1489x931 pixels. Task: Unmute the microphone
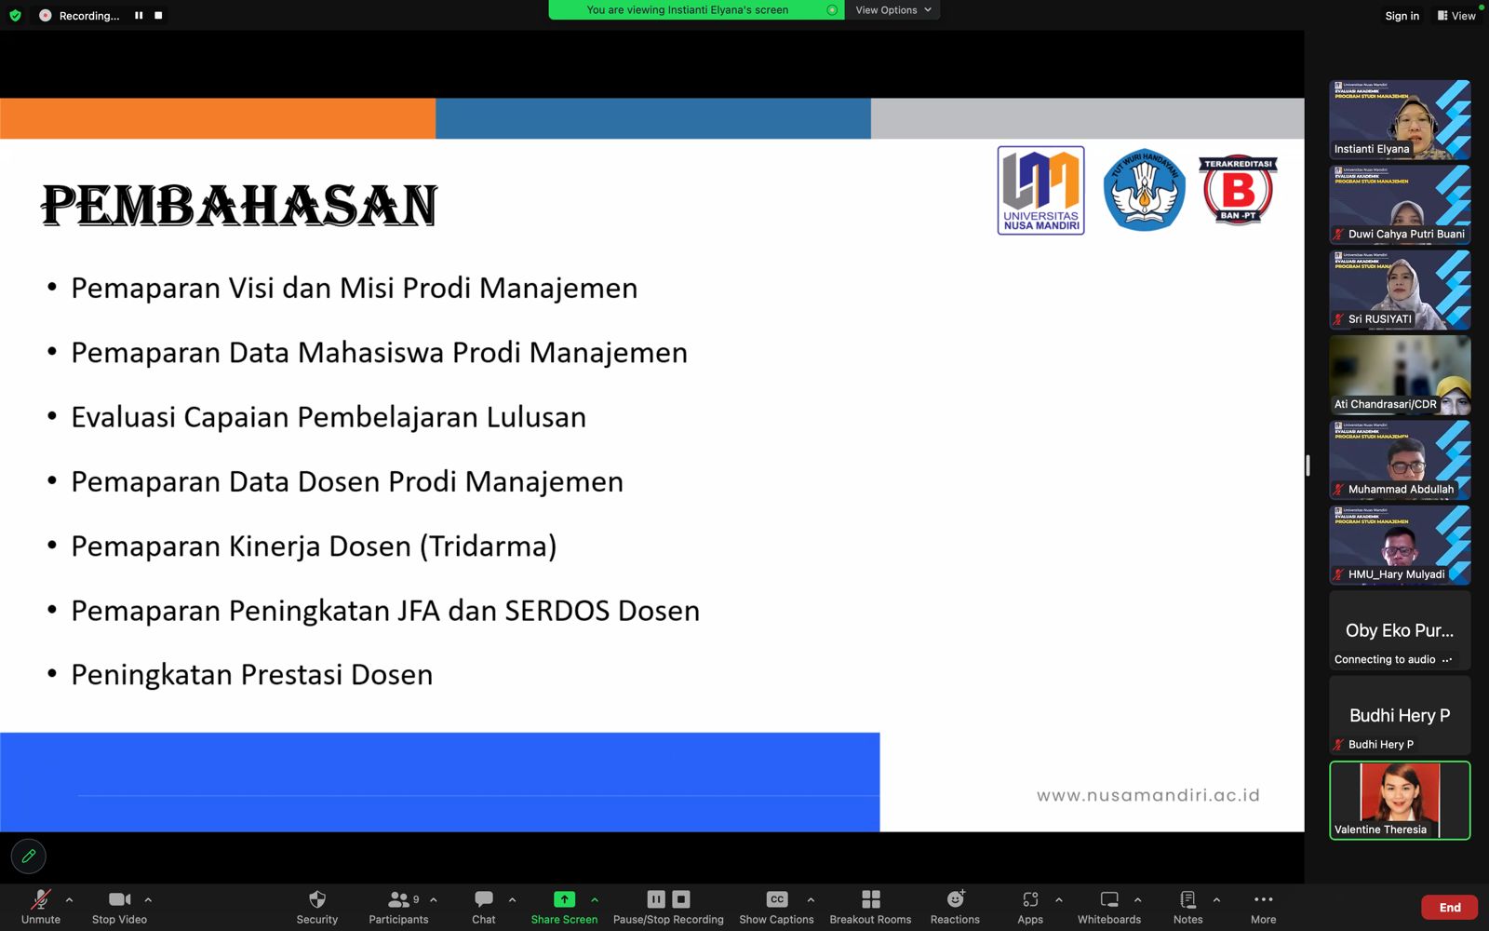[x=41, y=907]
